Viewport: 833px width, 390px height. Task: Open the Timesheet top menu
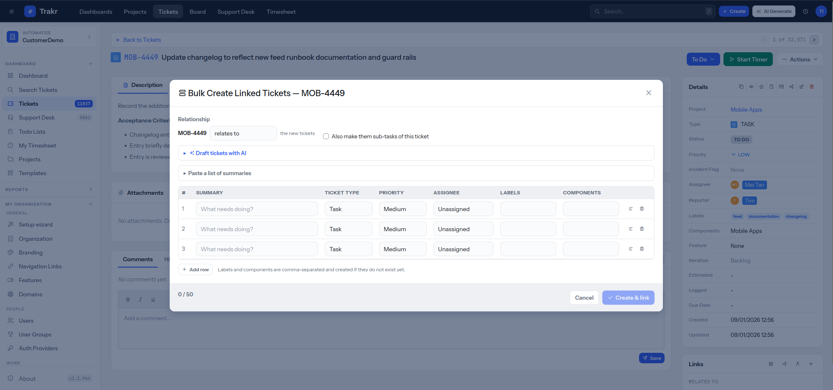click(x=281, y=12)
